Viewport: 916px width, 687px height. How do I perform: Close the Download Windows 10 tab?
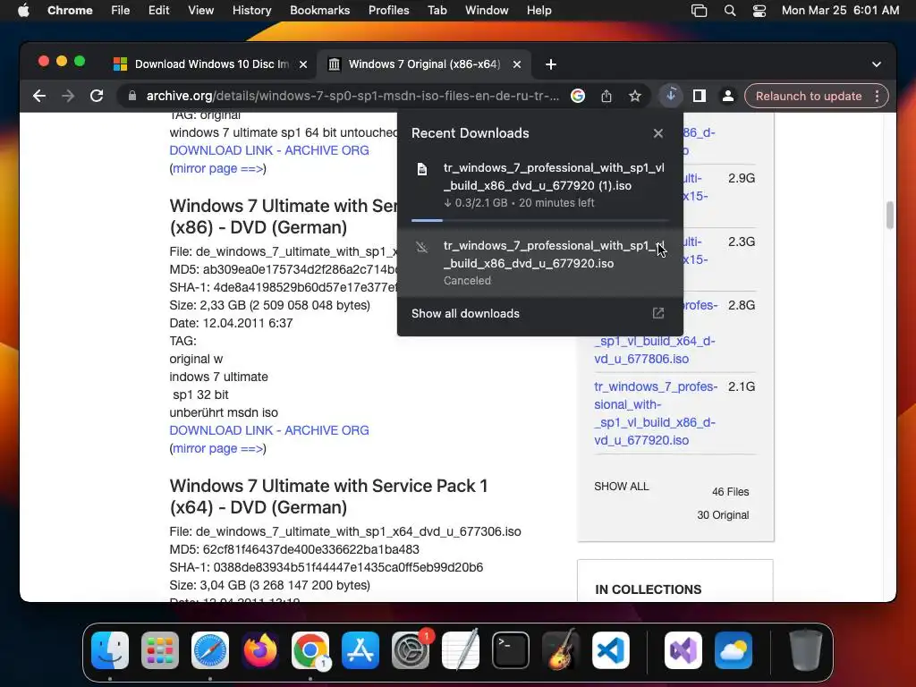(303, 64)
